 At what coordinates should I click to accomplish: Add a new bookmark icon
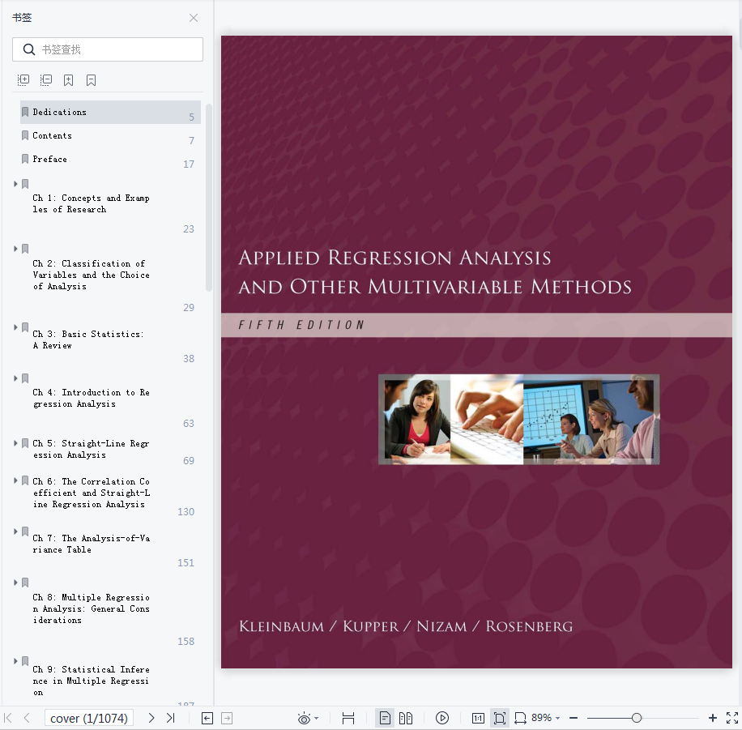[69, 80]
